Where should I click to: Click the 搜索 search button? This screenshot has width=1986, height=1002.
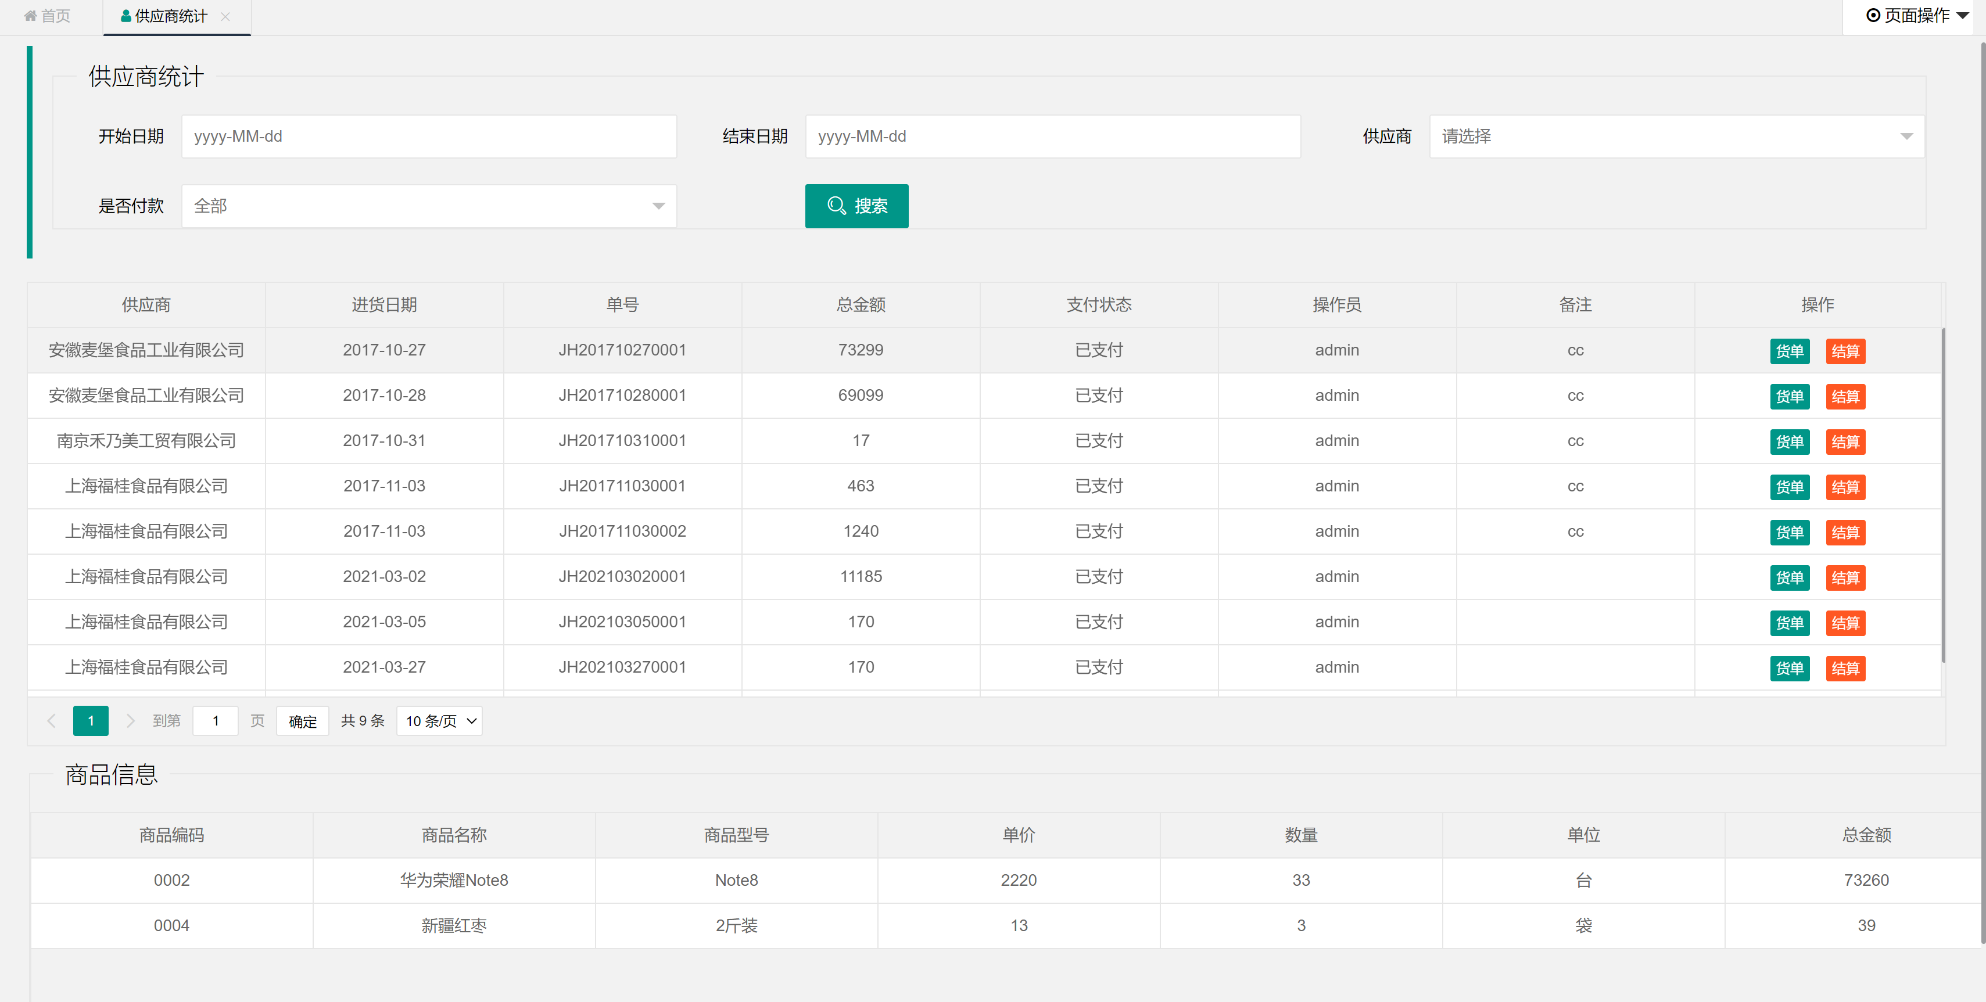click(x=856, y=206)
